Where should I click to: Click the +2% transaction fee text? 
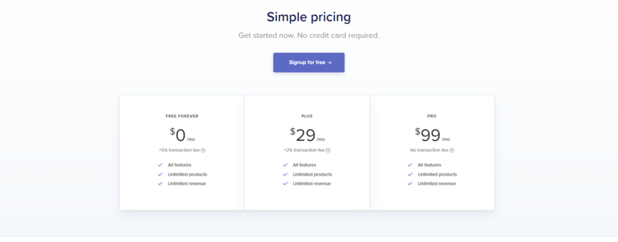(x=304, y=150)
